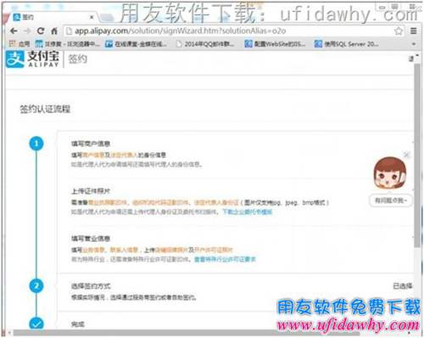Open the Chrome hamburger menu
424x338 pixels.
point(414,31)
